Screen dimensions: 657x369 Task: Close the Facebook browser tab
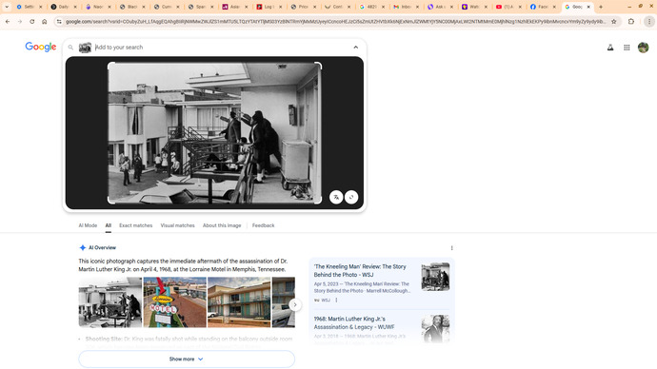coord(554,7)
